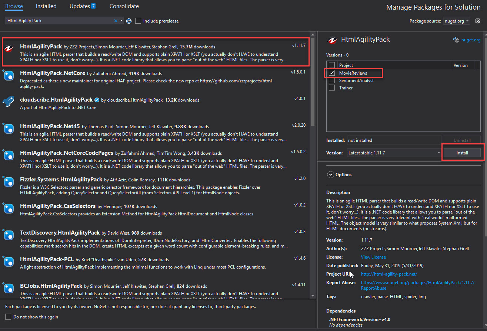Open the Report Abuse nuget.org link
Screen dimensions: 487x331
[418, 285]
